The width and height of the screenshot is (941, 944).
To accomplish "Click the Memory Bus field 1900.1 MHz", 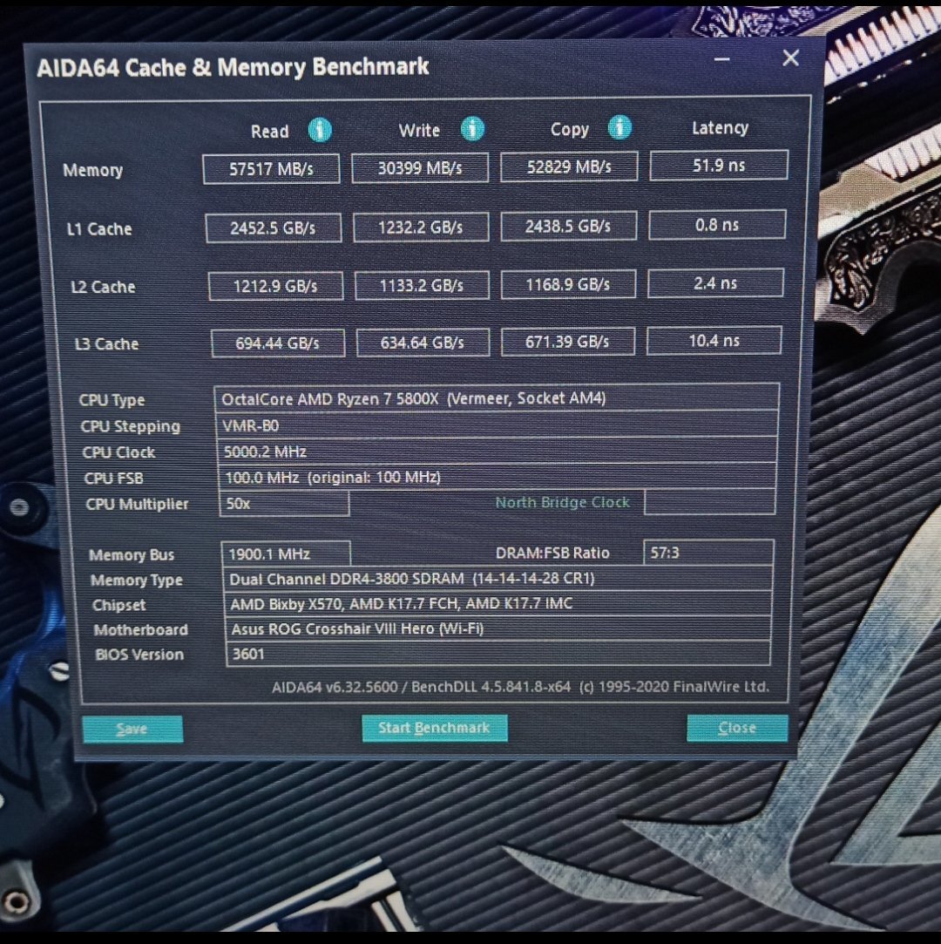I will (x=286, y=553).
